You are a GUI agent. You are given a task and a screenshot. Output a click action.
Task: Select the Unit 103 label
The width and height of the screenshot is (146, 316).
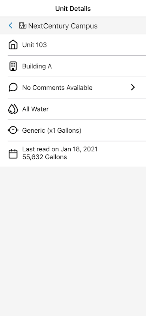coord(34,45)
